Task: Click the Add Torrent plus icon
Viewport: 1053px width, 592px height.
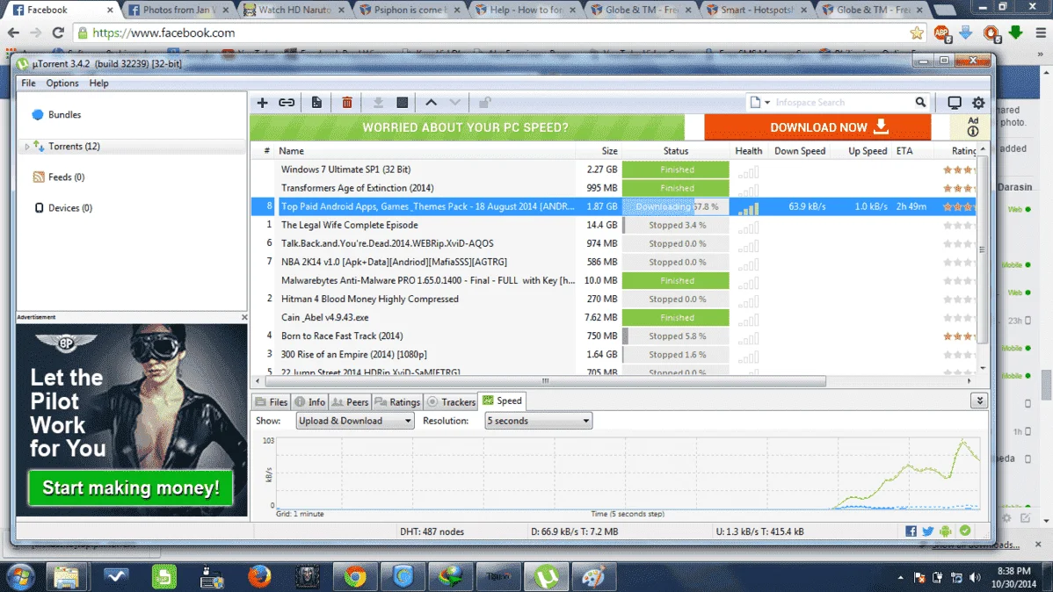Action: (x=262, y=103)
